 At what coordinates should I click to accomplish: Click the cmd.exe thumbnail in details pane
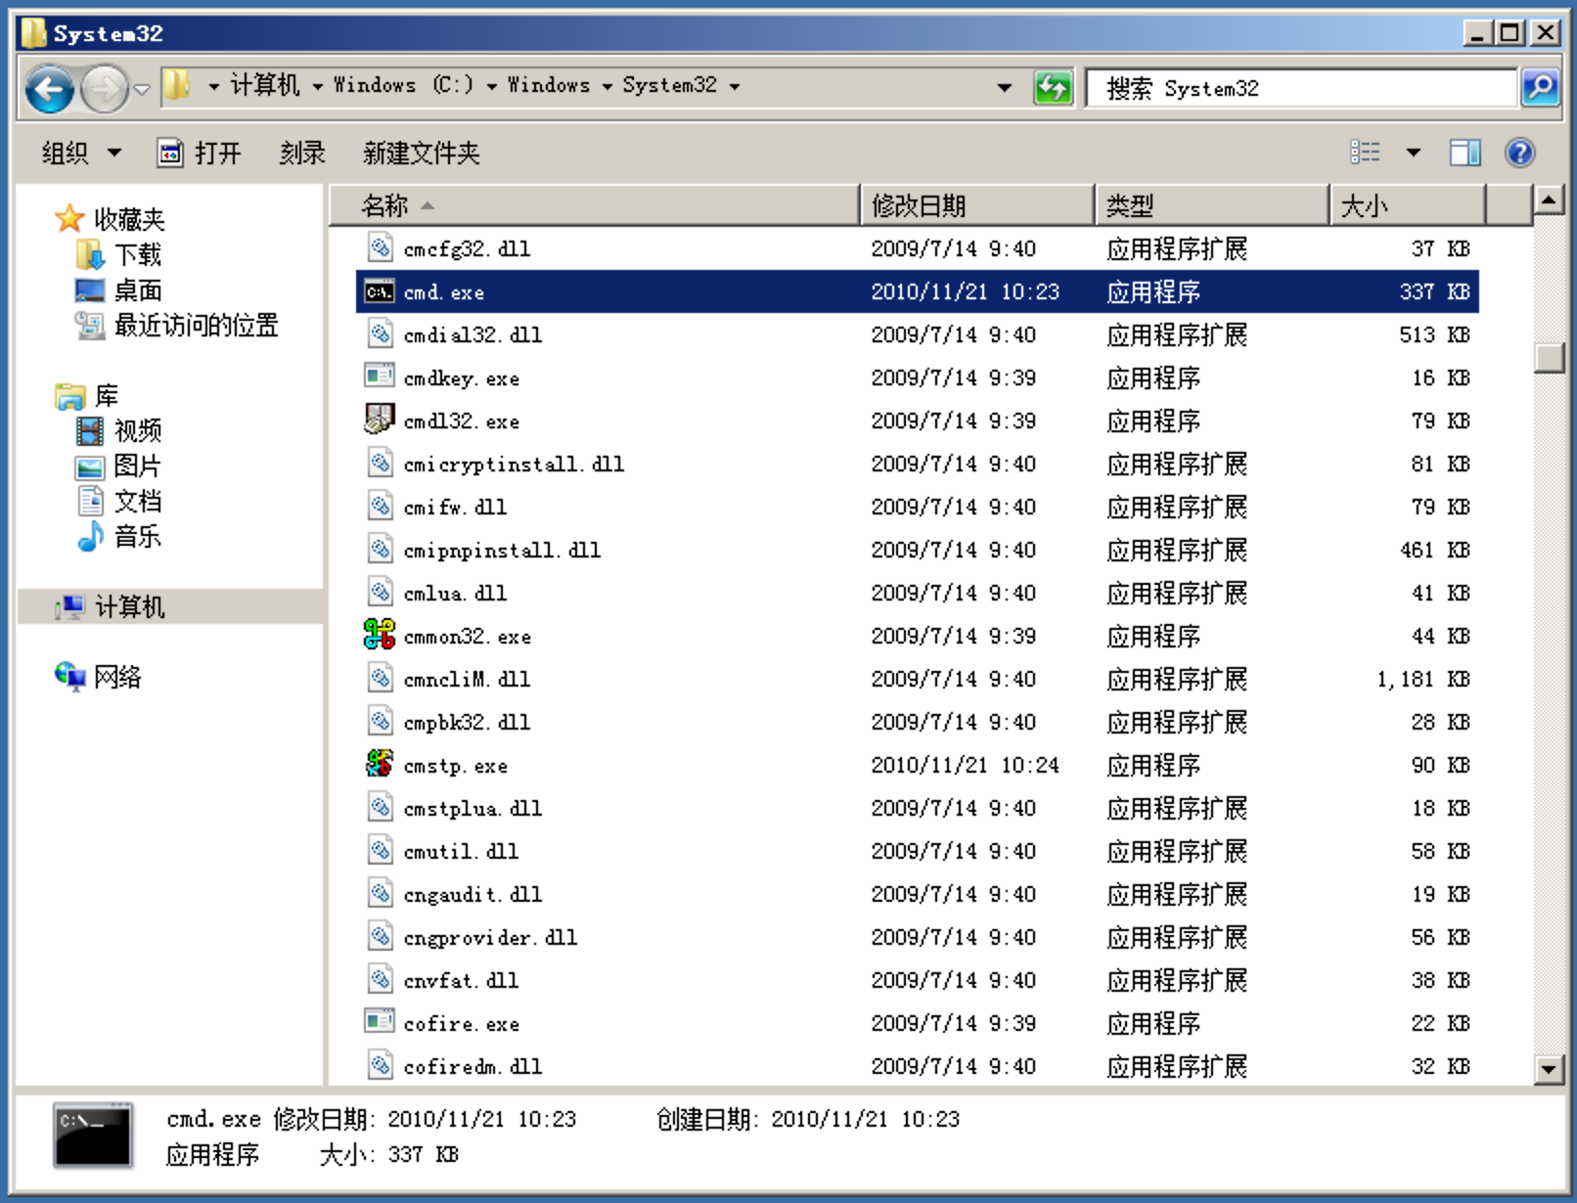[x=93, y=1135]
